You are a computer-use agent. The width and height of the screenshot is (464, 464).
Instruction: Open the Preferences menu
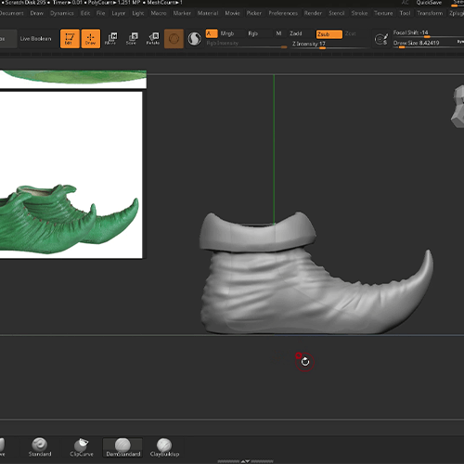[x=283, y=13]
